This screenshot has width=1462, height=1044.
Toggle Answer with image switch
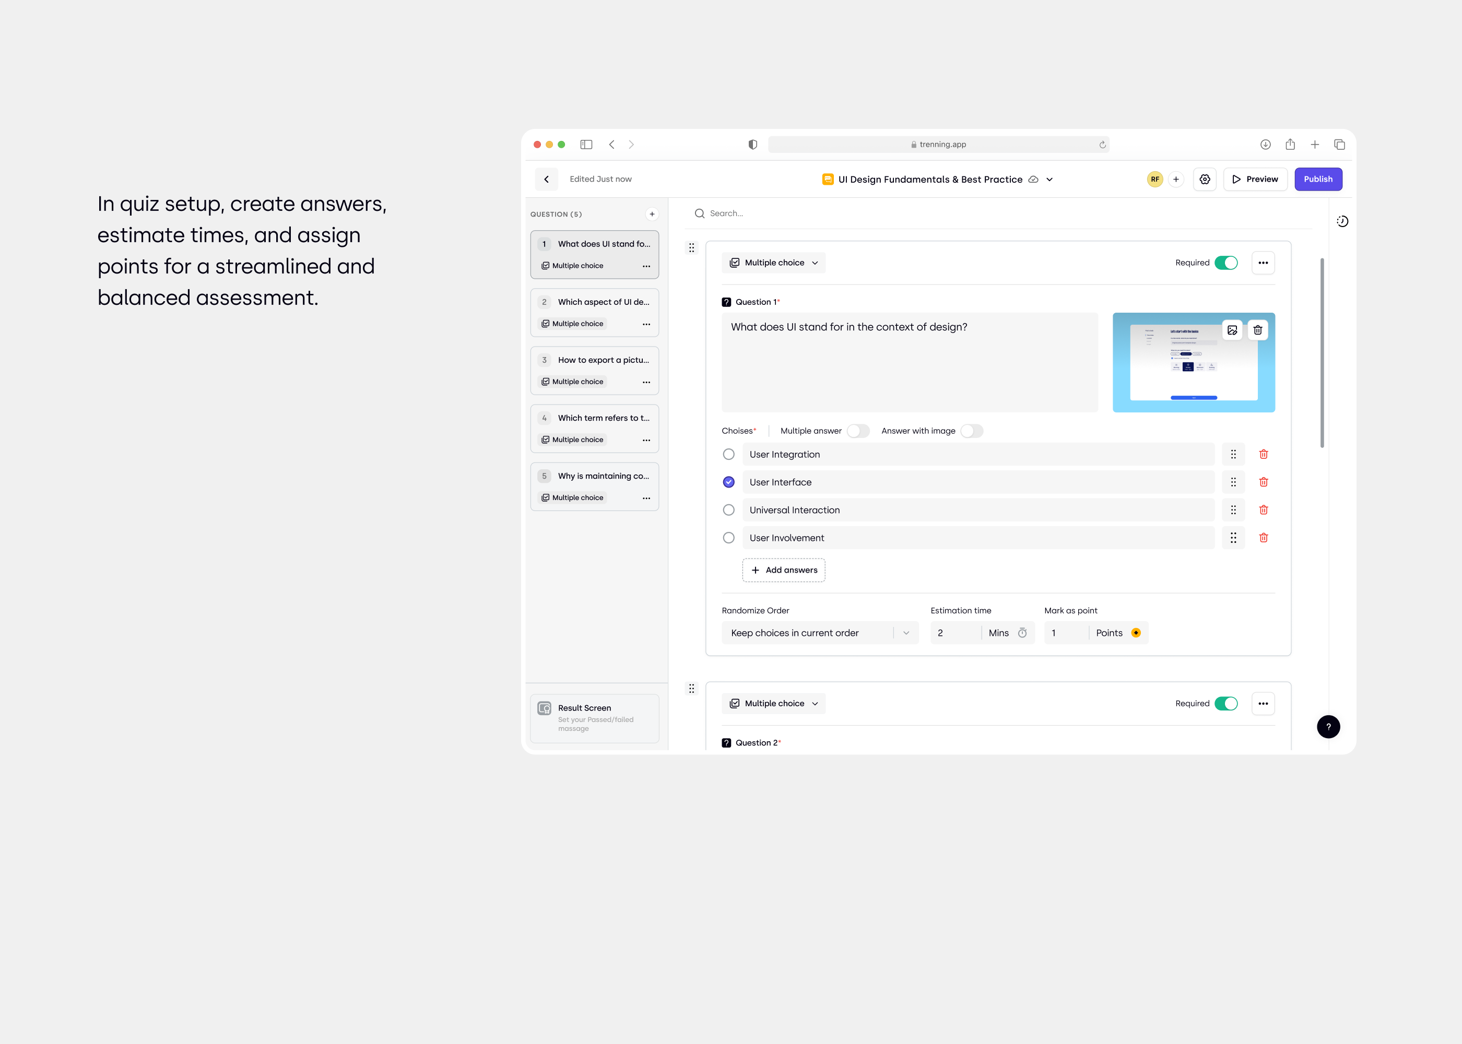[x=972, y=431]
